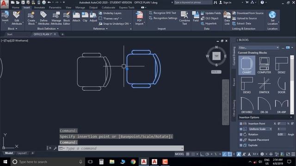
Task: Select the DOOR block thumbnail
Action: click(281, 85)
